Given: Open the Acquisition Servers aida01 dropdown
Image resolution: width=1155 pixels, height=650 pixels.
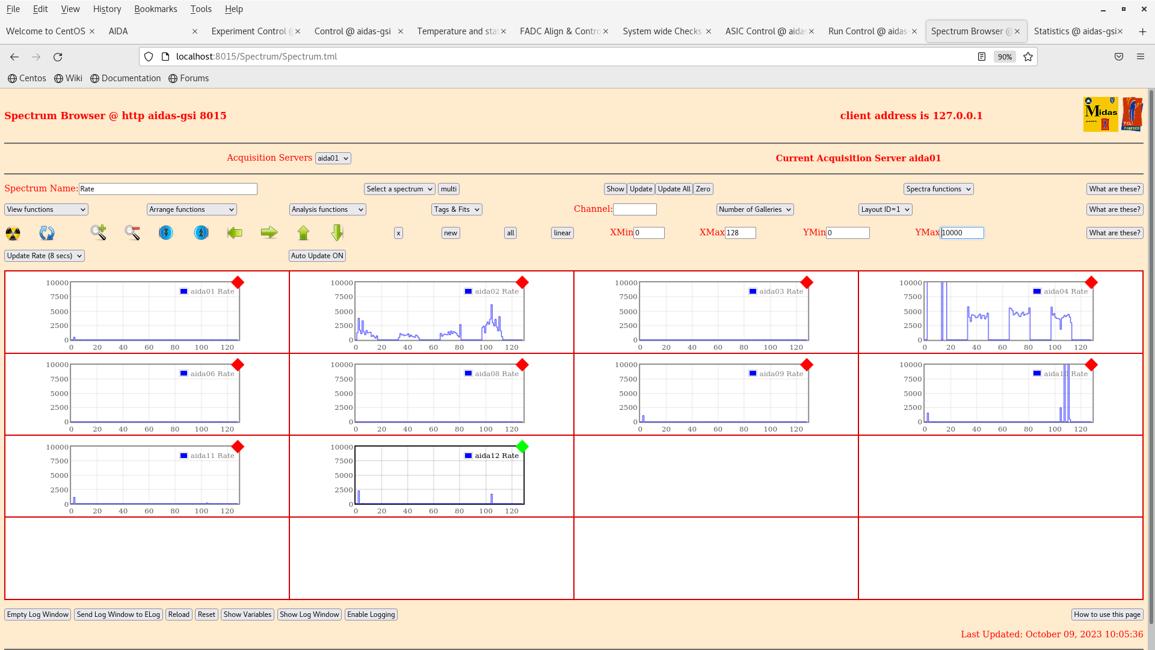Looking at the screenshot, I should pos(333,158).
